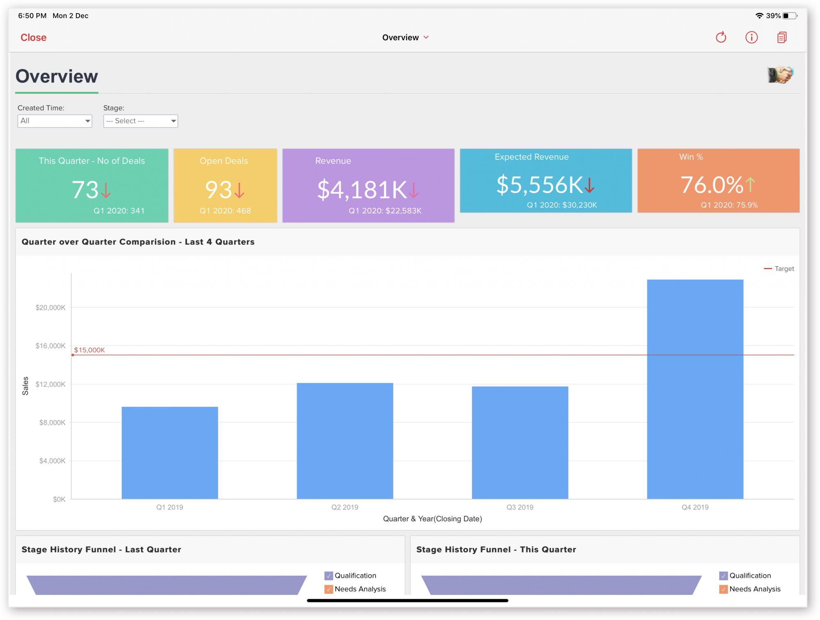Click the copy report icon
The width and height of the screenshot is (820, 620).
(x=781, y=37)
